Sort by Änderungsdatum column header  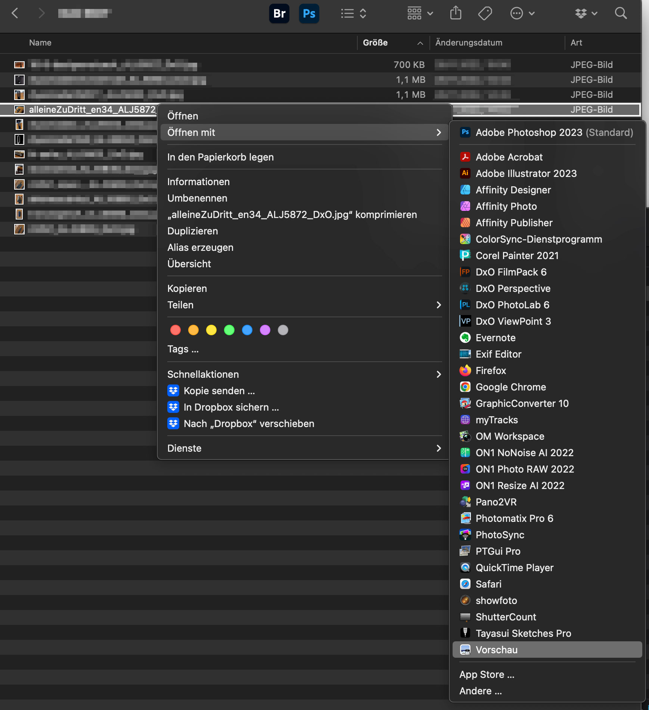(469, 43)
